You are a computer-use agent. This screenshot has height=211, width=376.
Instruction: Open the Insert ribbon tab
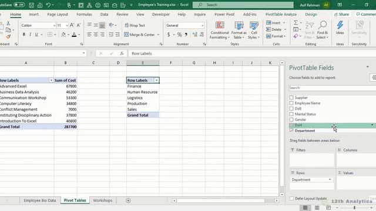tap(33, 14)
